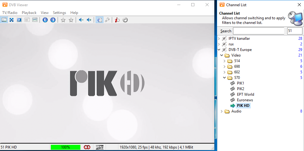The width and height of the screenshot is (304, 151).
Task: Click the 16:9 aspect ratio indicator
Action: pyautogui.click(x=100, y=147)
